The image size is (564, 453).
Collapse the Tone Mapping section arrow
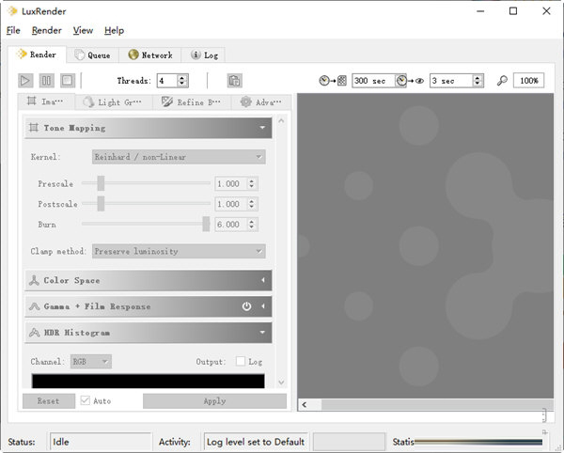(x=262, y=128)
